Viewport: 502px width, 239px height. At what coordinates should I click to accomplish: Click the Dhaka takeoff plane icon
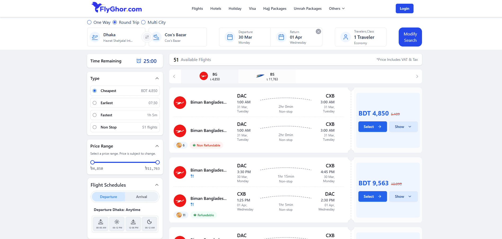pos(95,37)
